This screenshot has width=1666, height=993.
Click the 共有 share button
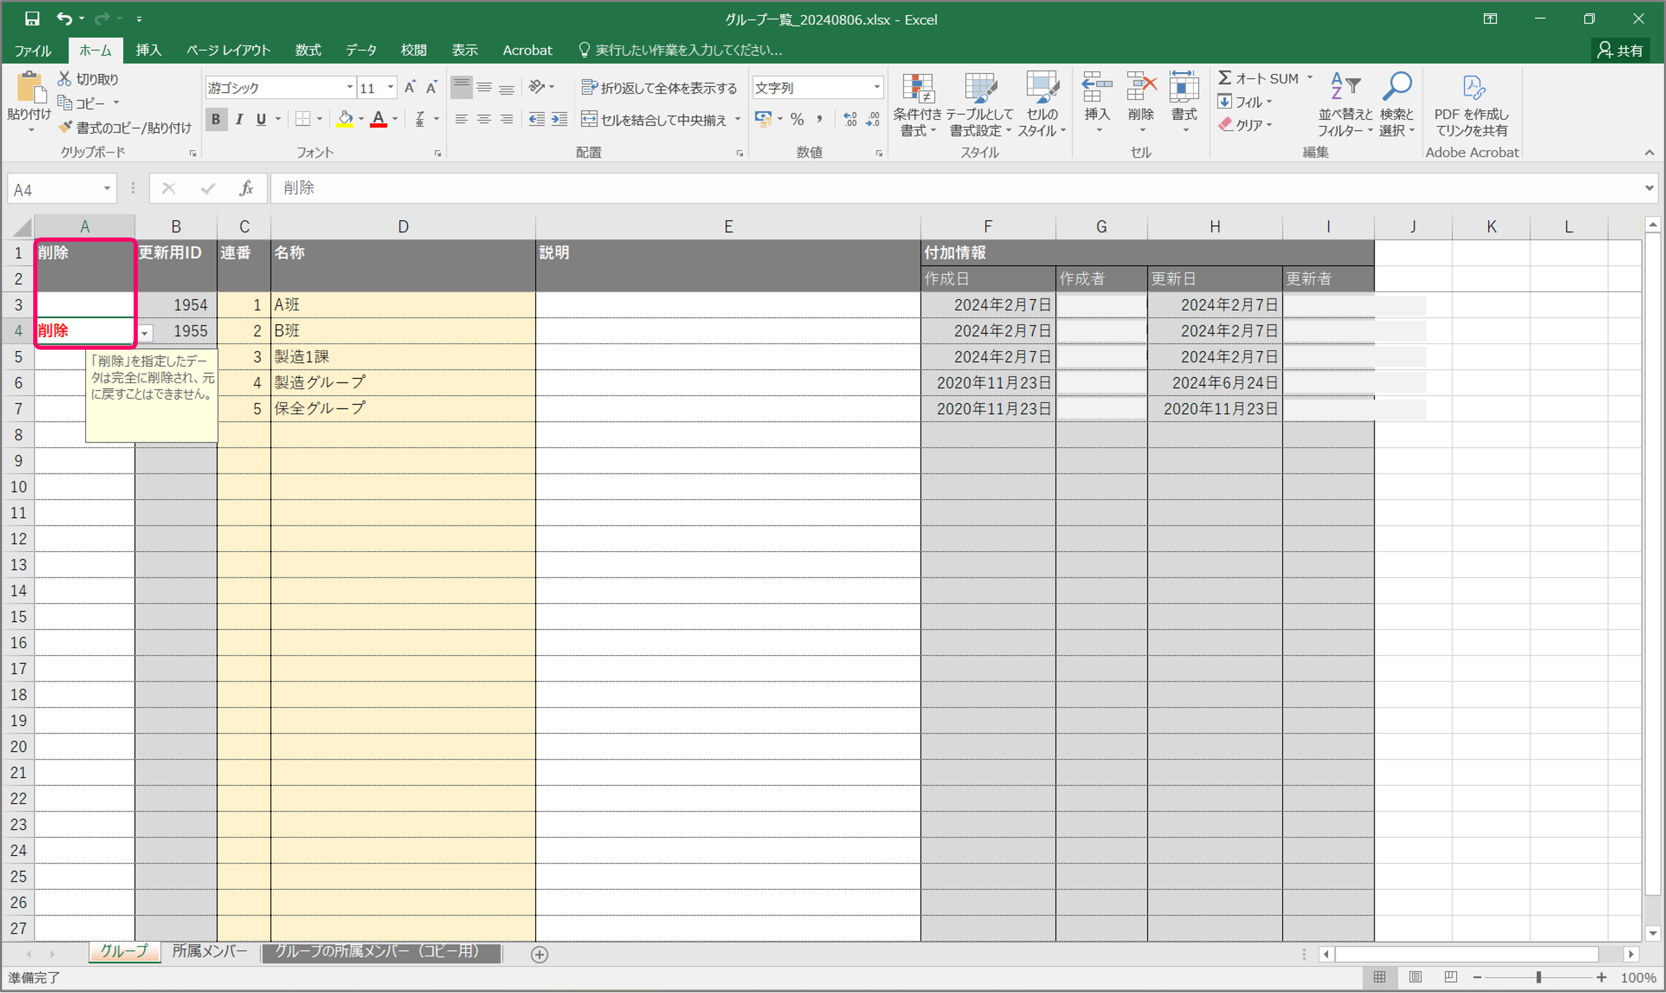(x=1620, y=50)
